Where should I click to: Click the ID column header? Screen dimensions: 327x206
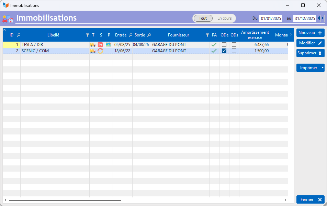[x=11, y=35]
